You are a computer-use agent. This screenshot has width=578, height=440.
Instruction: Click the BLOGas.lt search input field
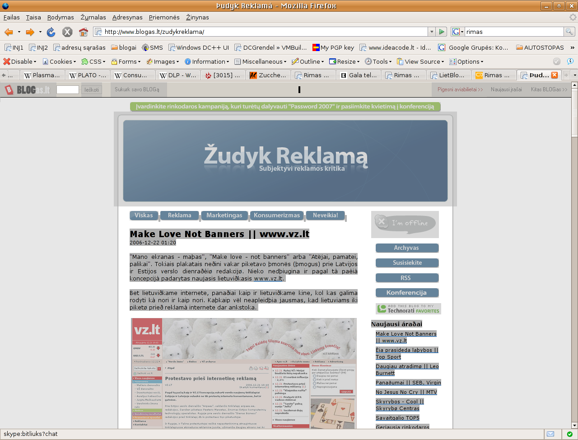point(68,89)
